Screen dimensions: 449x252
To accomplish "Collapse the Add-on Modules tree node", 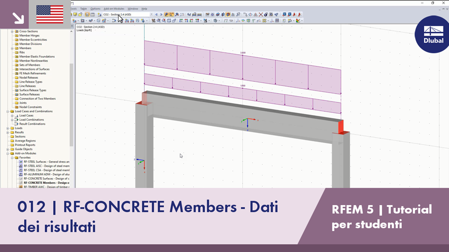I will point(8,154).
